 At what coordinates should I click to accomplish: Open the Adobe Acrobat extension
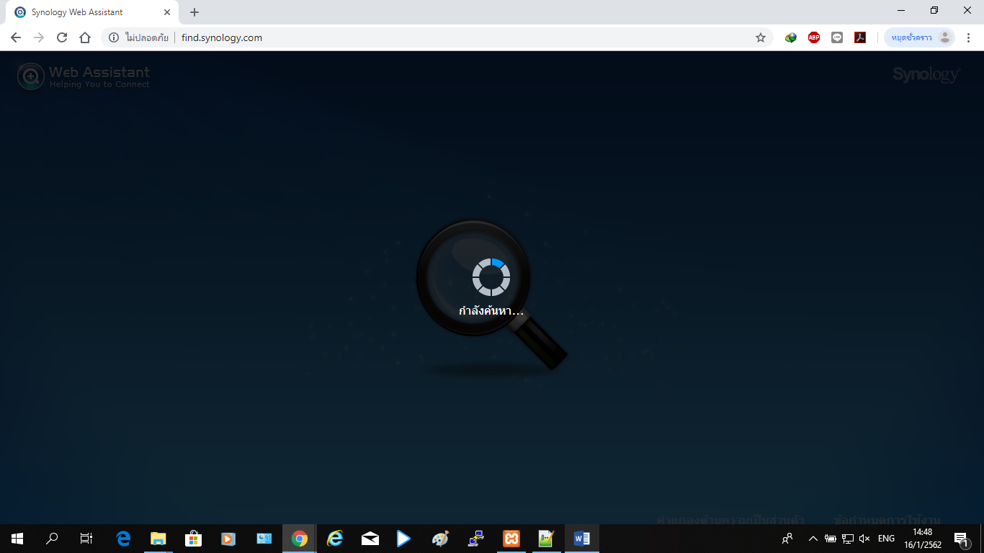860,37
